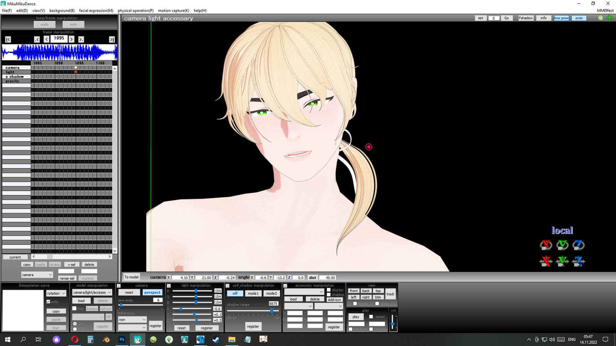The height and width of the screenshot is (346, 616).
Task: Open the facial expression(M) menu
Action: pyautogui.click(x=96, y=11)
